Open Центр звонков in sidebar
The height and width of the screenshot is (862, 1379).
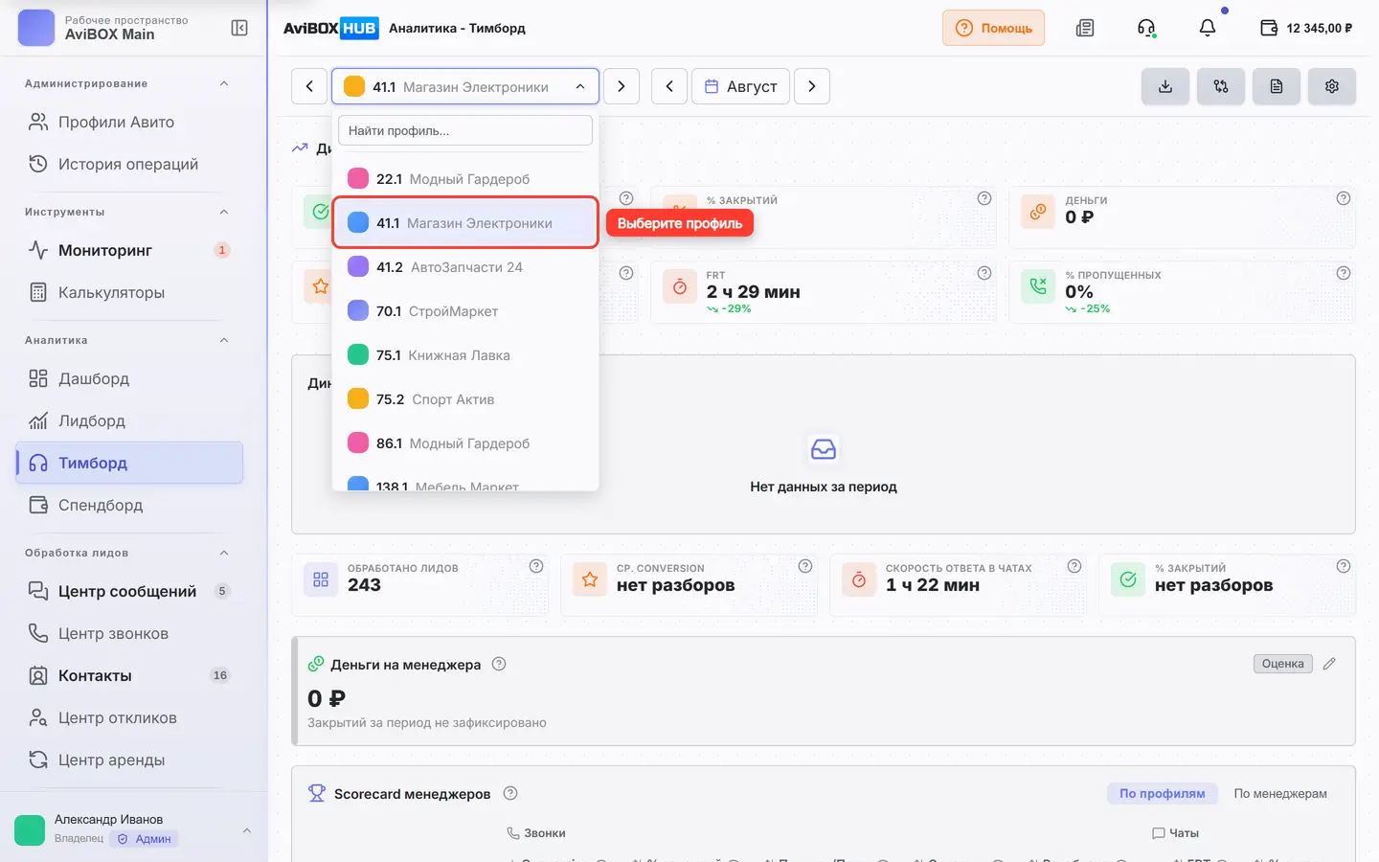(129, 633)
